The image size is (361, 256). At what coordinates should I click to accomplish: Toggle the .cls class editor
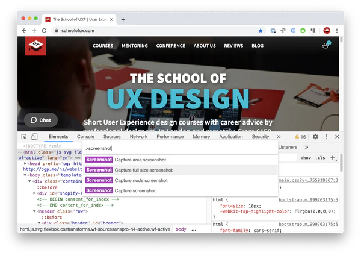coord(320,158)
